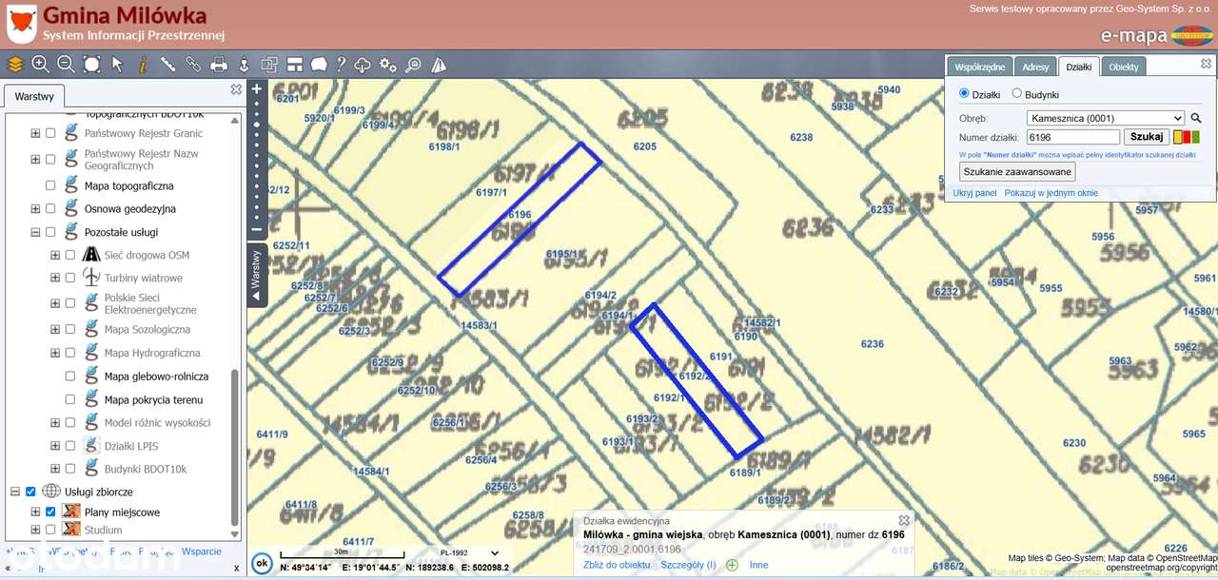The width and height of the screenshot is (1218, 580).
Task: Select the Działki tab
Action: (x=1079, y=67)
